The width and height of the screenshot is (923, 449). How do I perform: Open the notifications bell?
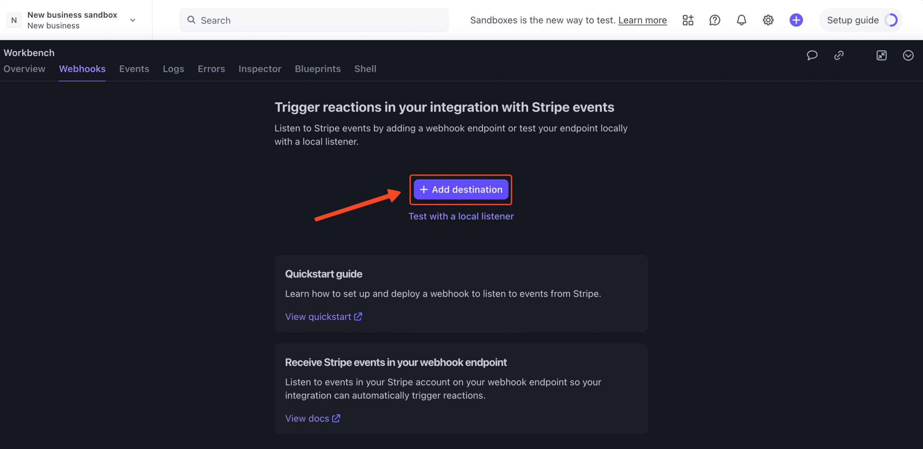pos(741,20)
